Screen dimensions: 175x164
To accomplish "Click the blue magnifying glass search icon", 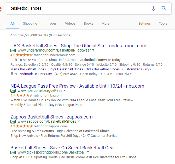I will click(x=164, y=8).
